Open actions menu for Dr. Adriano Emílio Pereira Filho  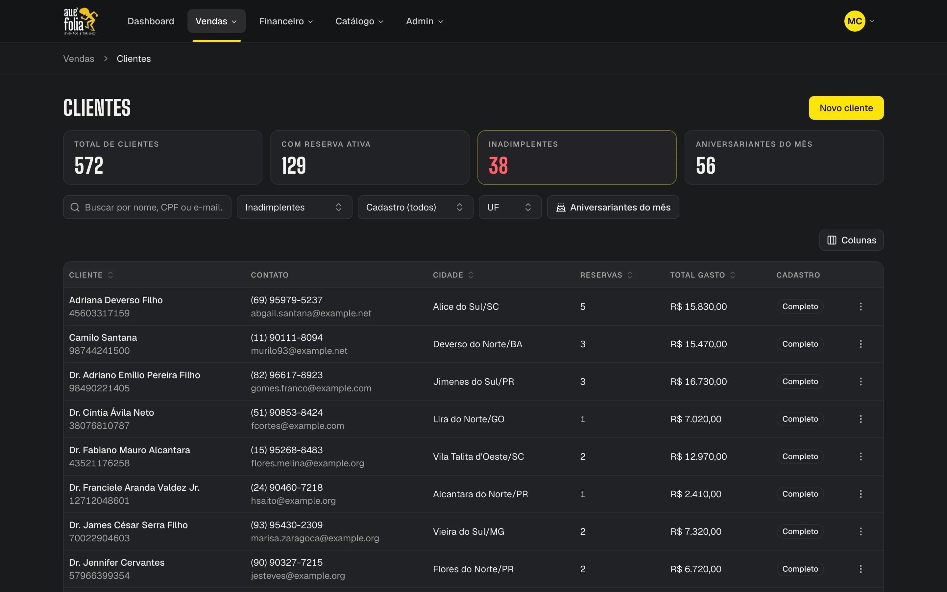[x=861, y=382]
